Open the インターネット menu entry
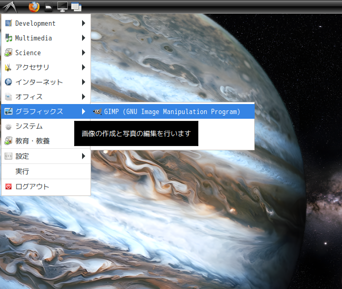The image size is (342, 289). [46, 82]
